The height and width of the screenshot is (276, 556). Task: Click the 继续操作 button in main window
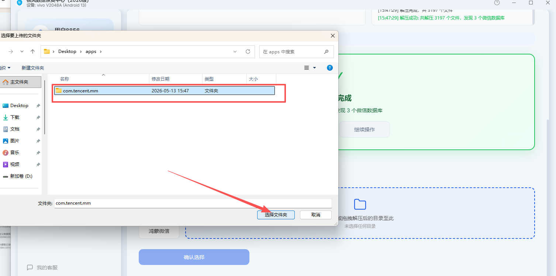click(x=365, y=130)
